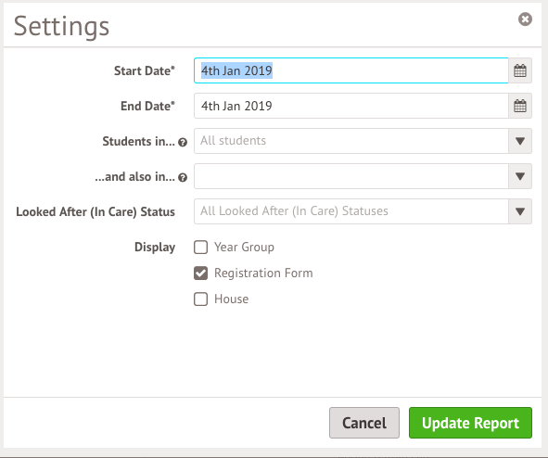Click the All Looked After (In Care) Statuses field
The height and width of the screenshot is (458, 548).
tap(351, 211)
